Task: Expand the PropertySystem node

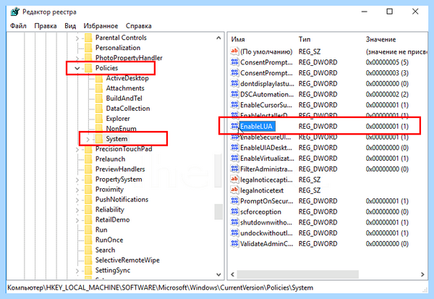Action: pos(77,180)
